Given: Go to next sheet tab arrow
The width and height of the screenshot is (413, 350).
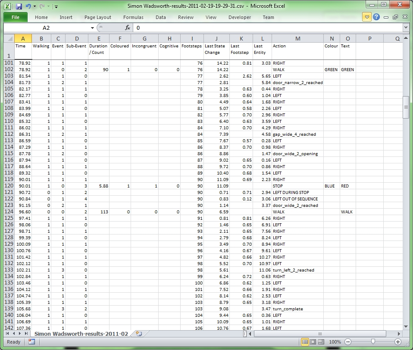Looking at the screenshot, I should click(20, 334).
